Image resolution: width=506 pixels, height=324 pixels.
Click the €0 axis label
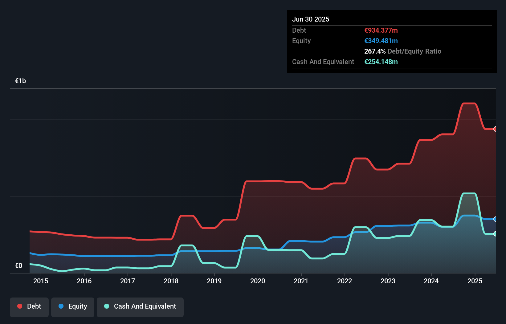pyautogui.click(x=19, y=265)
